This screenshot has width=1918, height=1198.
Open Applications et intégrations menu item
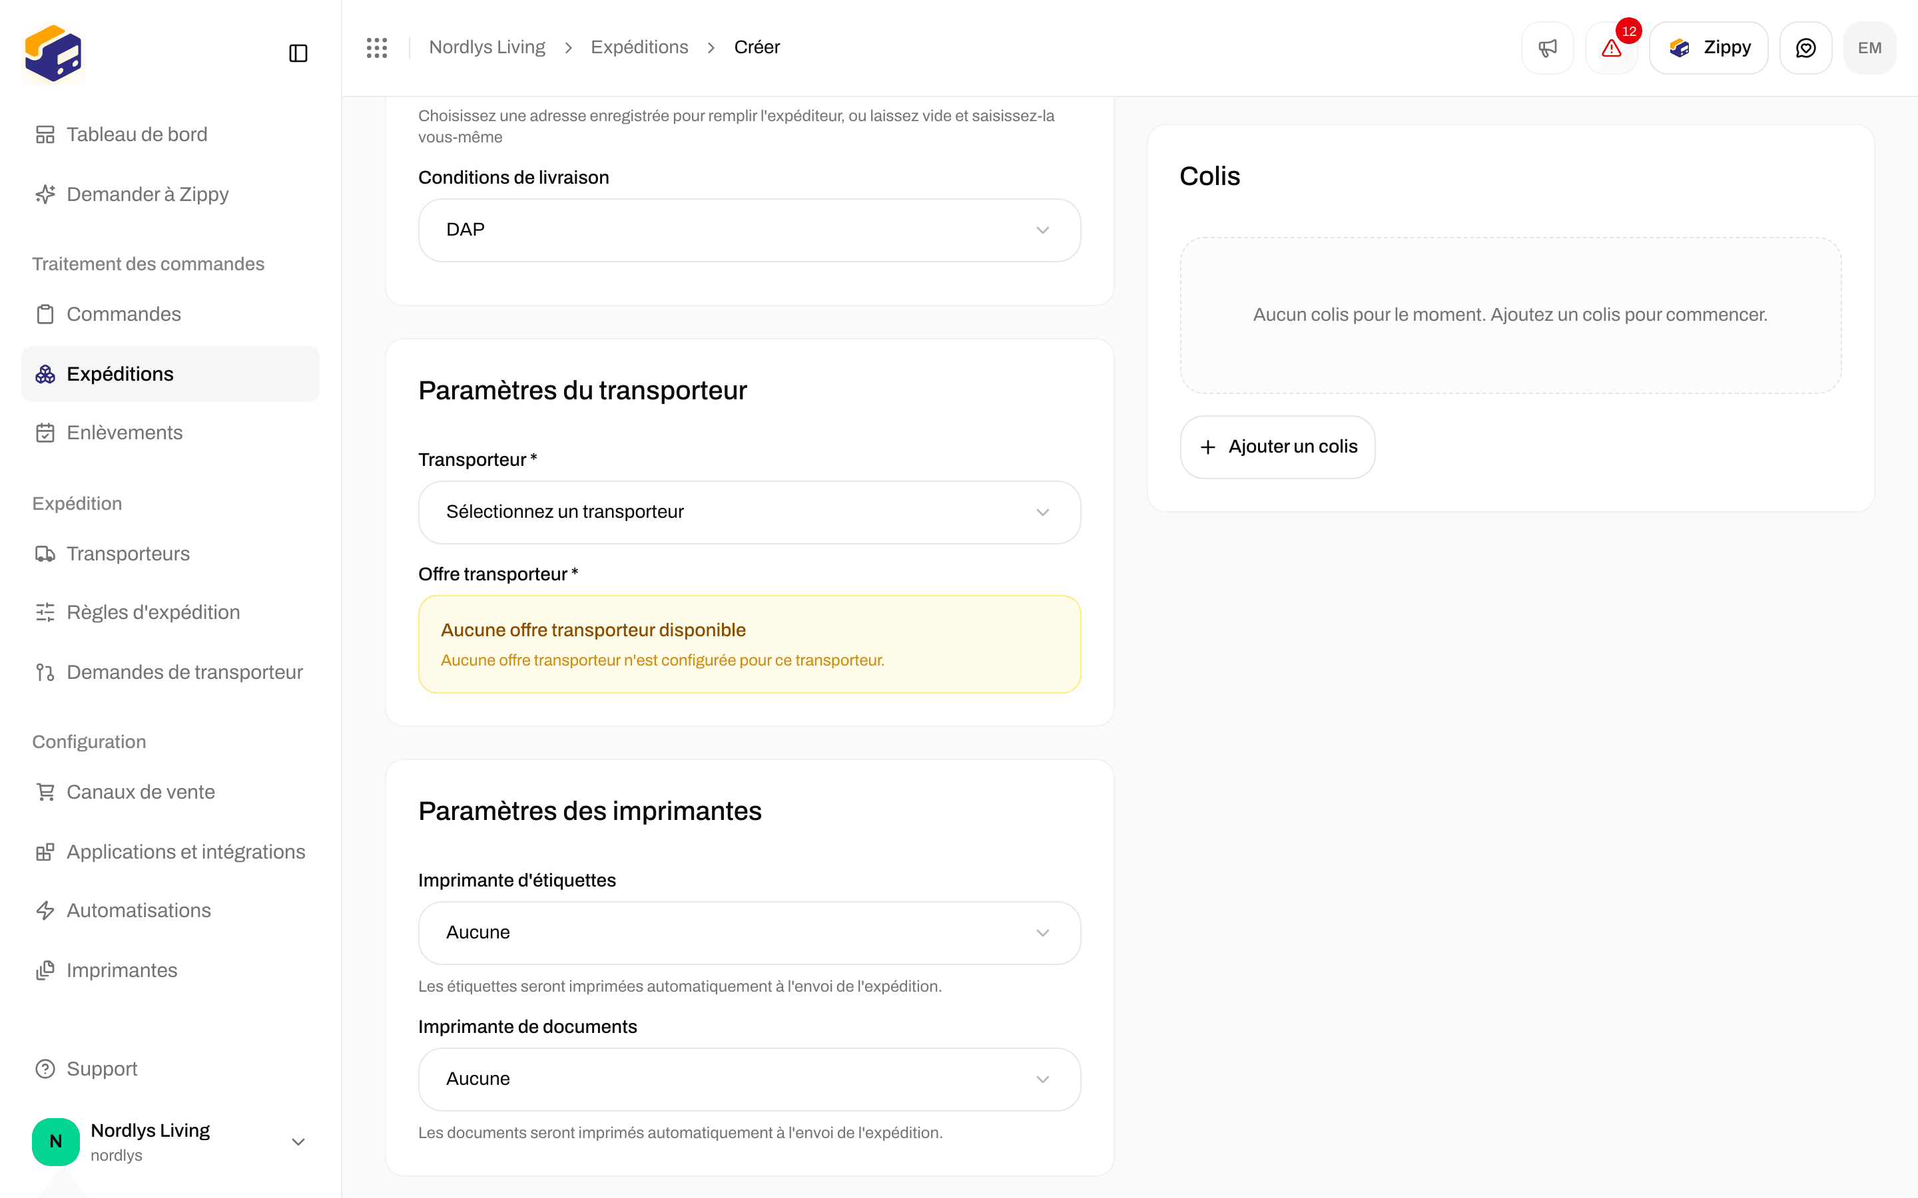coord(170,852)
